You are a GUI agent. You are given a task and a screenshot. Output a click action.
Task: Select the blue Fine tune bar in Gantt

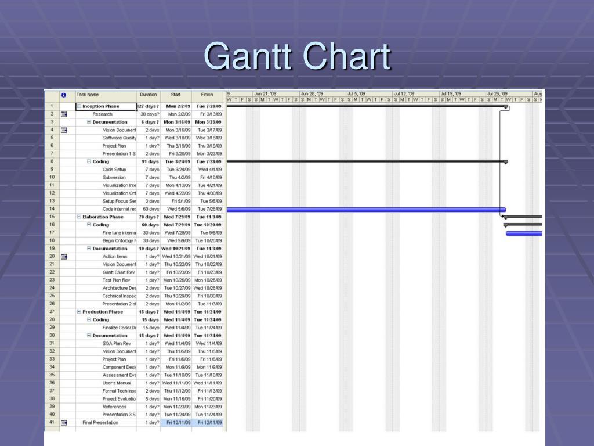(x=524, y=233)
